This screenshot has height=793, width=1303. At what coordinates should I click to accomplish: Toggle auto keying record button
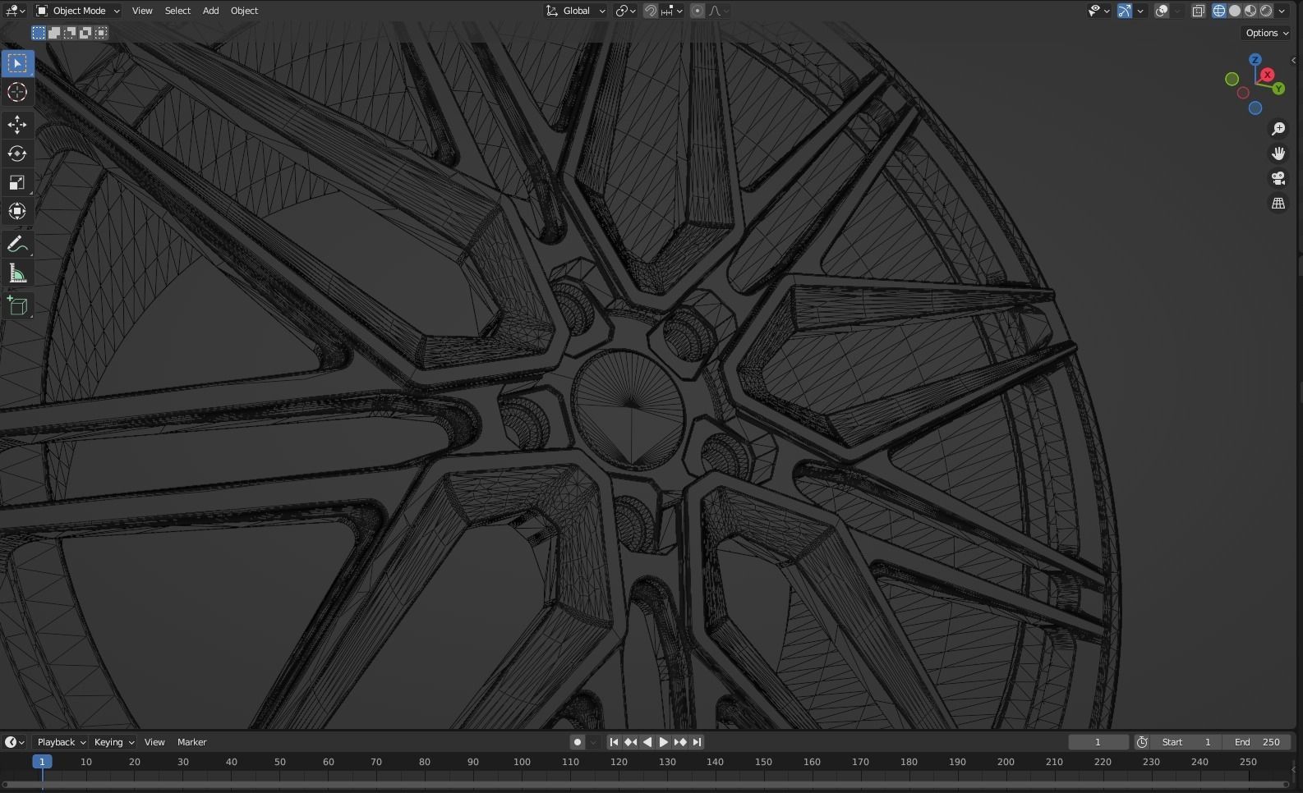[578, 742]
